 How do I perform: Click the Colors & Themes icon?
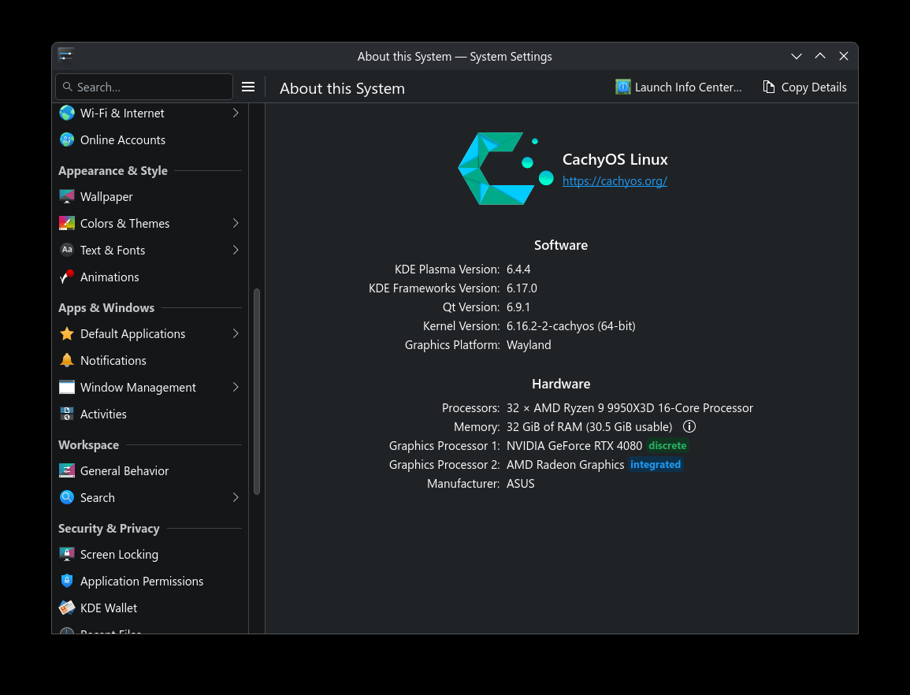click(x=67, y=224)
